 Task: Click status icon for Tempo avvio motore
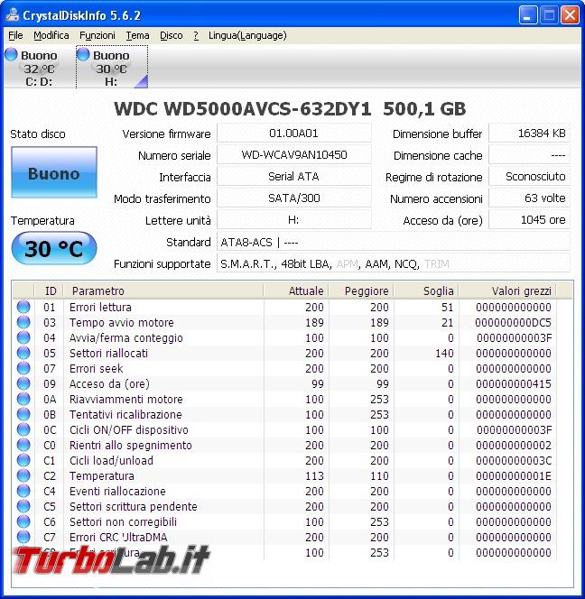click(23, 322)
